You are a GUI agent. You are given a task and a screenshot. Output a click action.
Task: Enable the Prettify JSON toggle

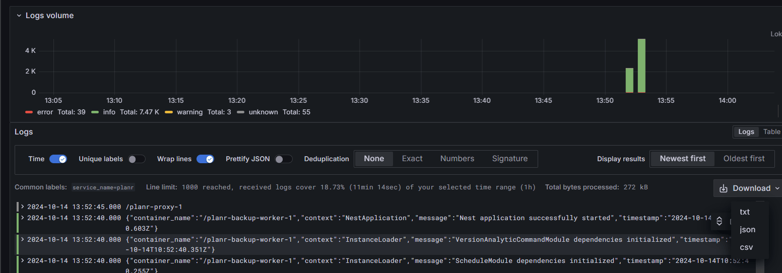point(284,159)
